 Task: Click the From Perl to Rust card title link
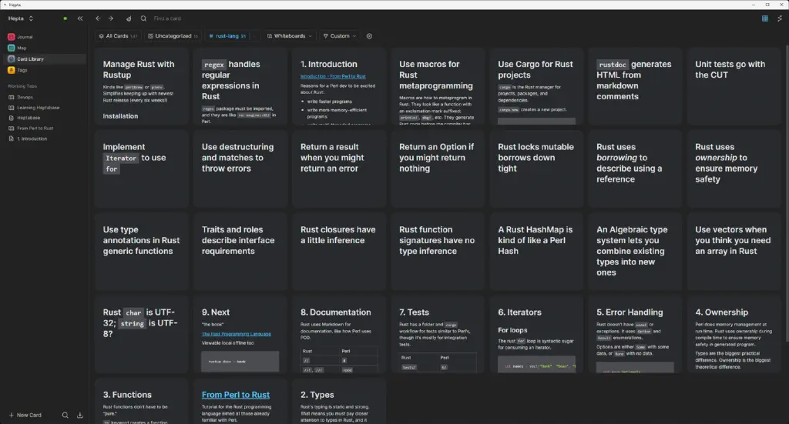[x=236, y=395]
